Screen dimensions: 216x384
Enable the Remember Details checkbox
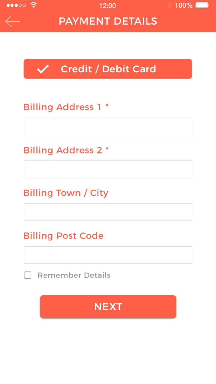tap(28, 275)
